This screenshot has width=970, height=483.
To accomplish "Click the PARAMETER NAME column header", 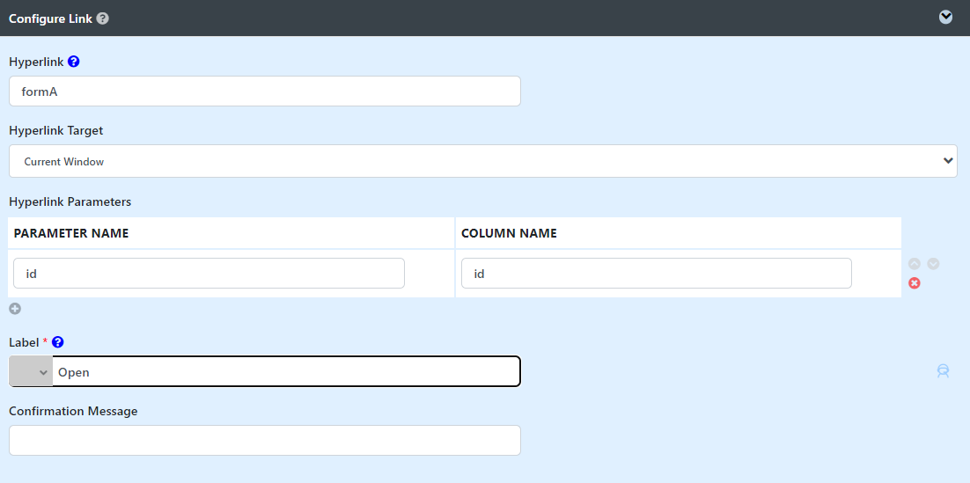I will tap(71, 233).
